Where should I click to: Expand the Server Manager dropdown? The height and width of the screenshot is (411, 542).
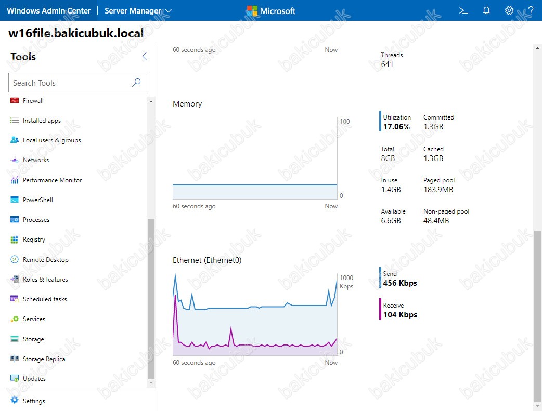[138, 11]
